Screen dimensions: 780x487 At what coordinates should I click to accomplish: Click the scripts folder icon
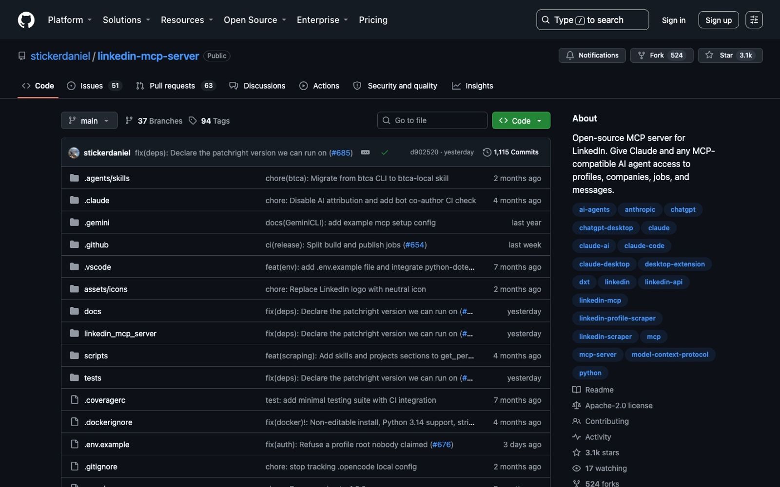(74, 356)
